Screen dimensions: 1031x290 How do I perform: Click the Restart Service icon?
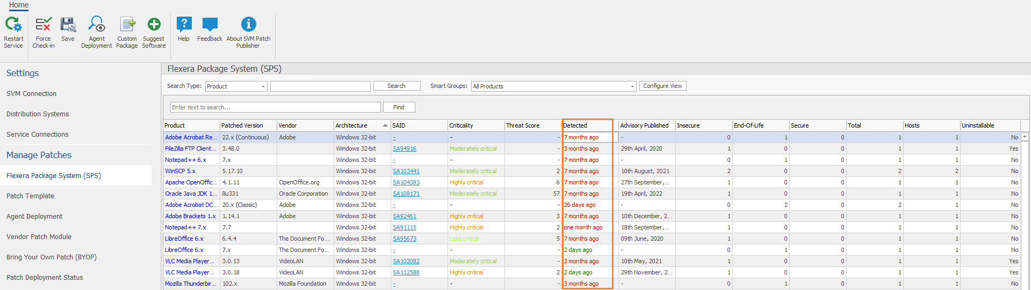(x=13, y=24)
